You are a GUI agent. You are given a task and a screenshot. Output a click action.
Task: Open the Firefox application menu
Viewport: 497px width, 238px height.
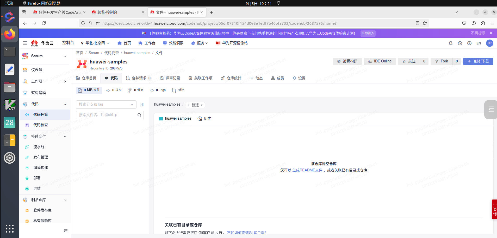(492, 23)
